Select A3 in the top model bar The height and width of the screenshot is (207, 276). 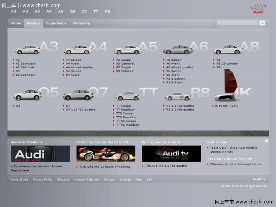[x=13, y=11]
